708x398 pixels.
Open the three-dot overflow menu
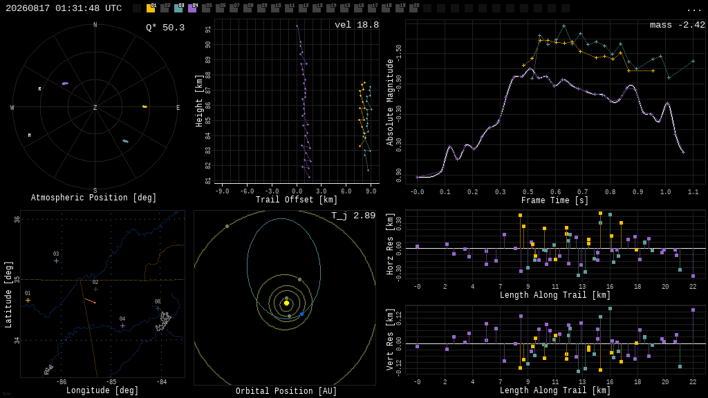click(x=693, y=9)
